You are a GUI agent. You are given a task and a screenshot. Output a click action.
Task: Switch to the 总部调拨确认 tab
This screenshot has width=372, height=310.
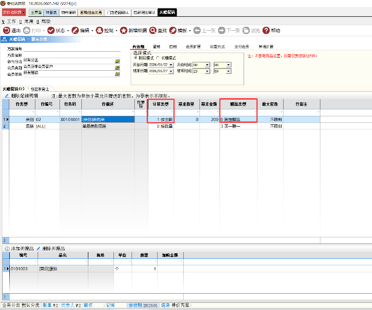point(144,13)
